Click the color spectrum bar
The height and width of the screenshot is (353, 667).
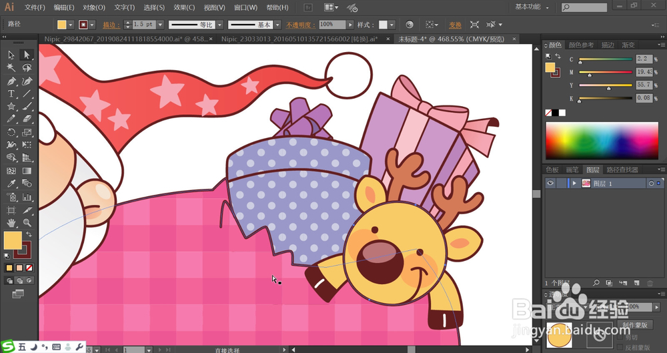point(602,141)
